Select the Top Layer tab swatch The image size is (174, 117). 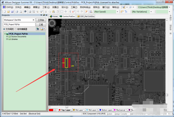click(60, 110)
